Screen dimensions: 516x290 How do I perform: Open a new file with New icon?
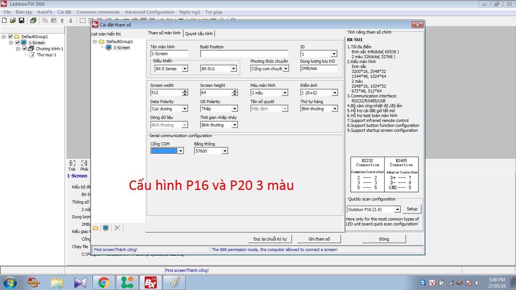pyautogui.click(x=4, y=20)
